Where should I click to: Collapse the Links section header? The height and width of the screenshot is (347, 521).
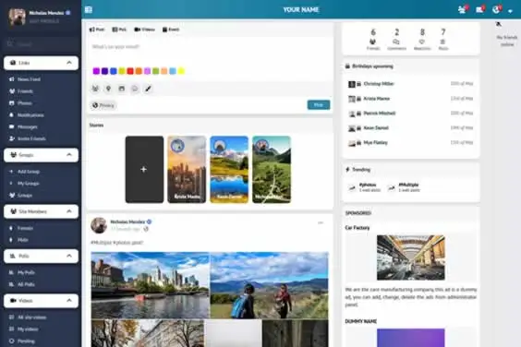pos(42,63)
